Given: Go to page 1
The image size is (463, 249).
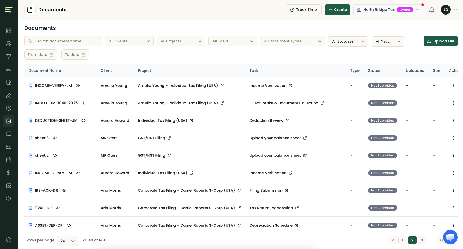Looking at the screenshot, I should [x=403, y=240].
